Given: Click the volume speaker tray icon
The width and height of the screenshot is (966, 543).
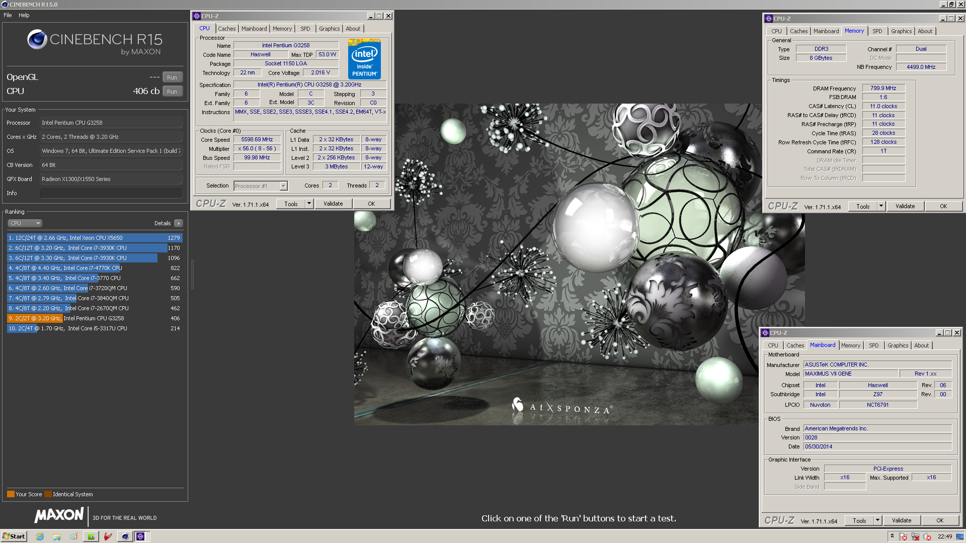Looking at the screenshot, I should [x=927, y=536].
